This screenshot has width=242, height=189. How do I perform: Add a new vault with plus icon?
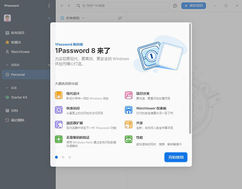[49, 65]
